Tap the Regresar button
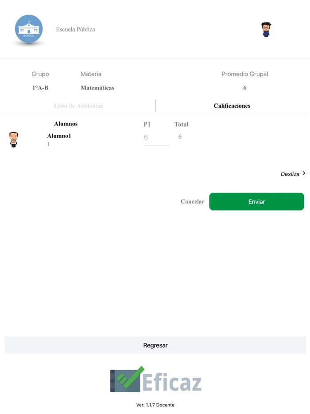Viewport: 310px width, 414px height. coord(155,345)
